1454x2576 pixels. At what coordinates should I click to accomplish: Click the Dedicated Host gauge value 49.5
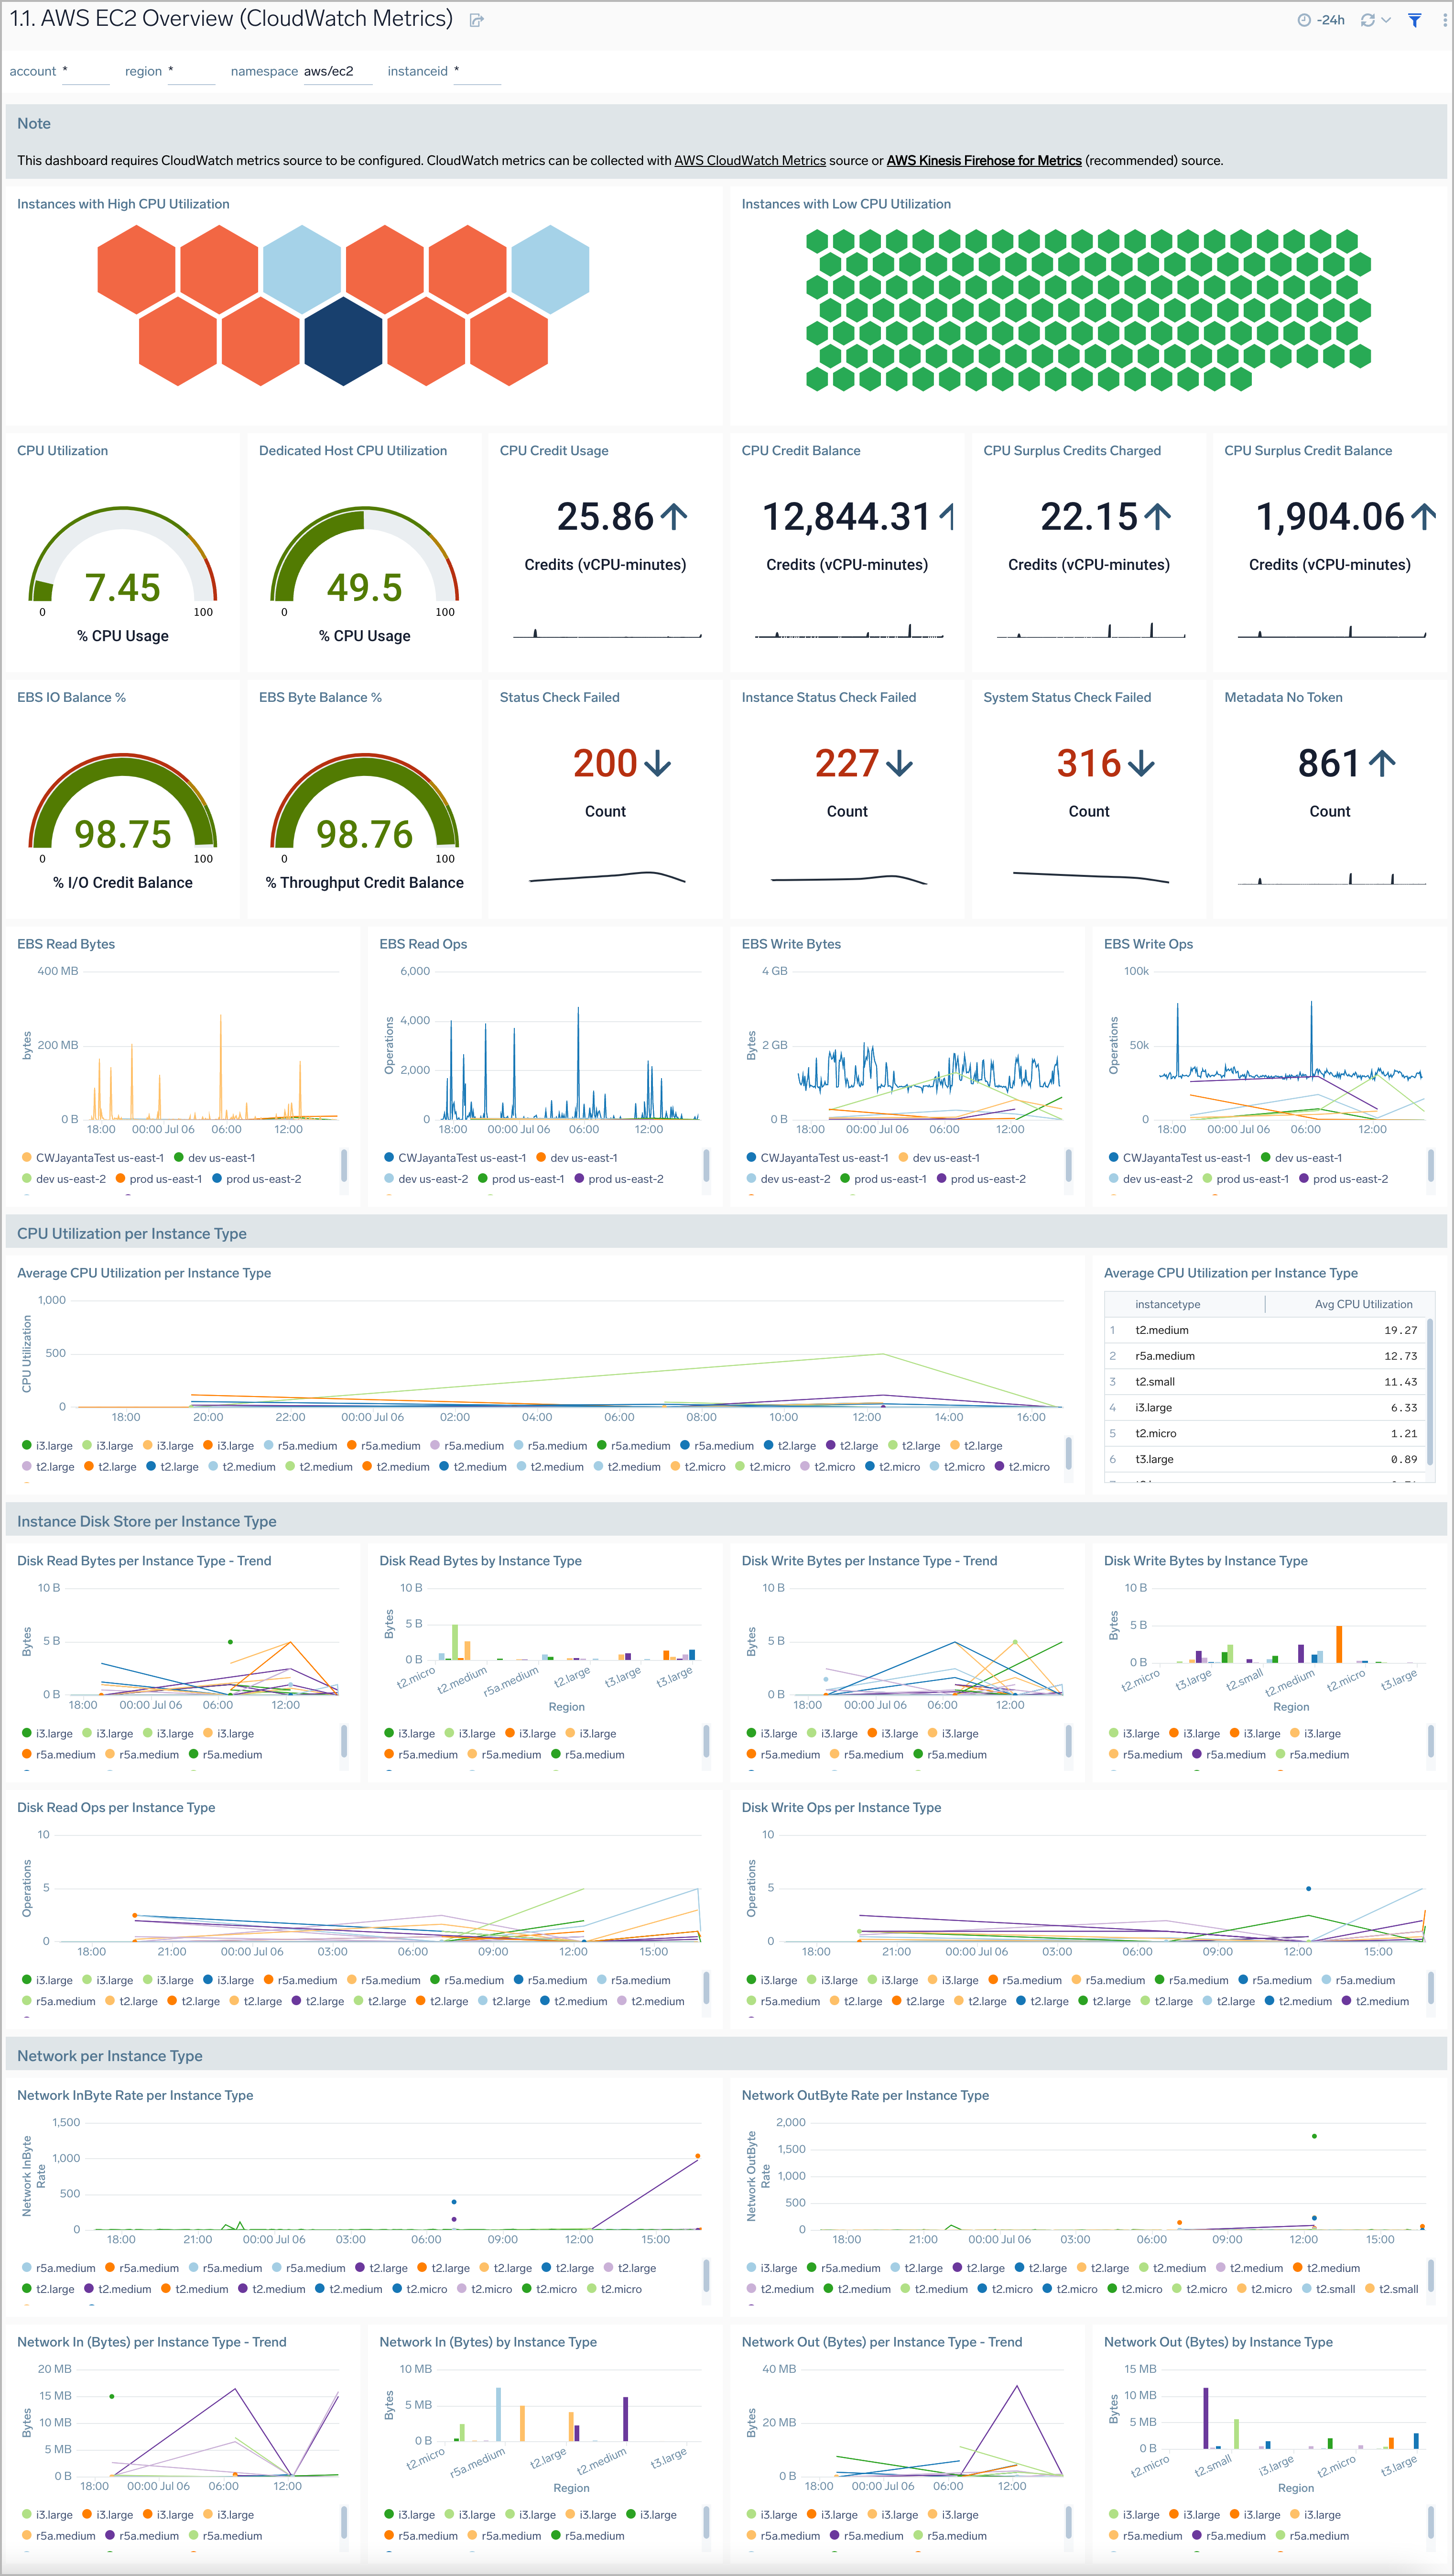click(365, 588)
